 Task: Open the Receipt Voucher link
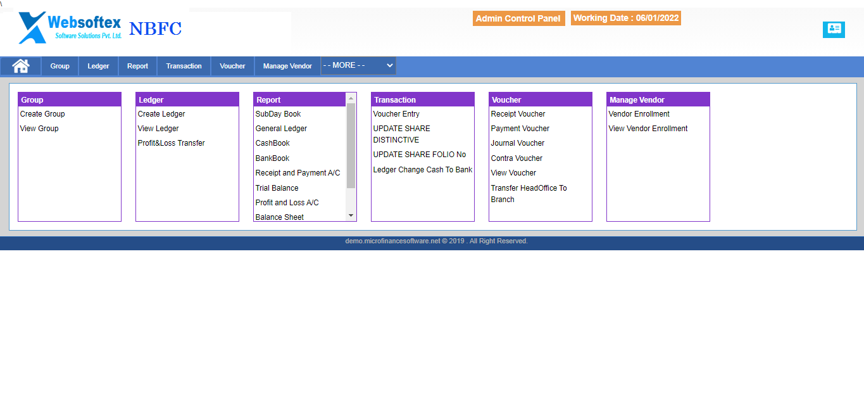pos(518,114)
